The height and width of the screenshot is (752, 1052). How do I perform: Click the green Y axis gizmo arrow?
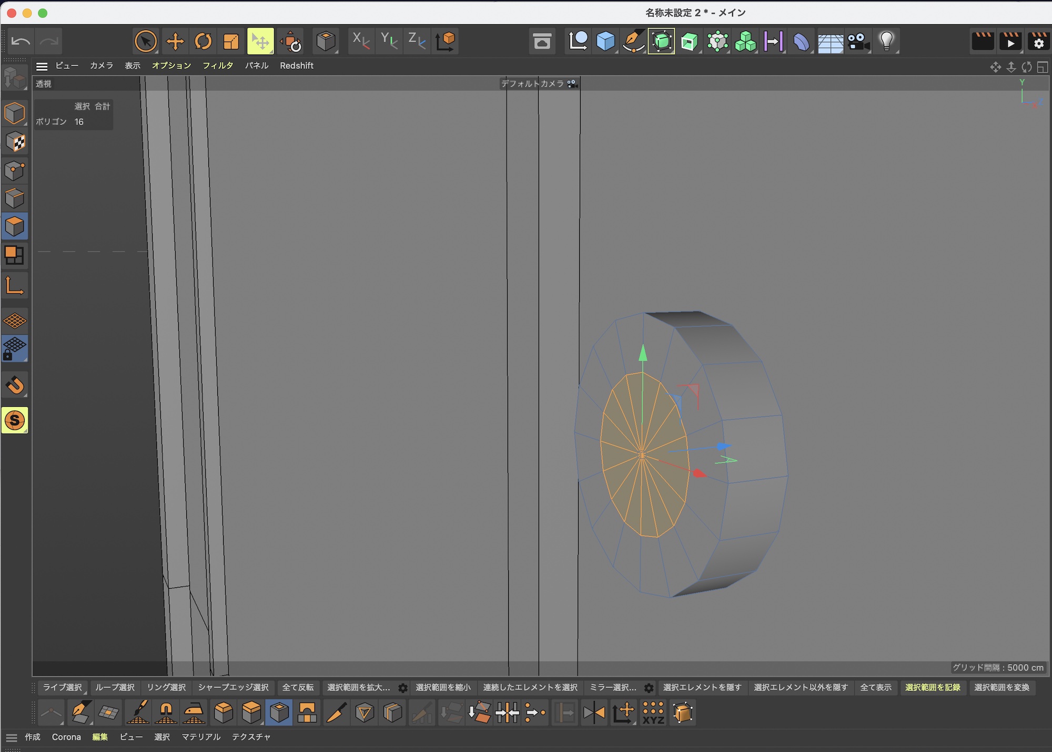643,353
